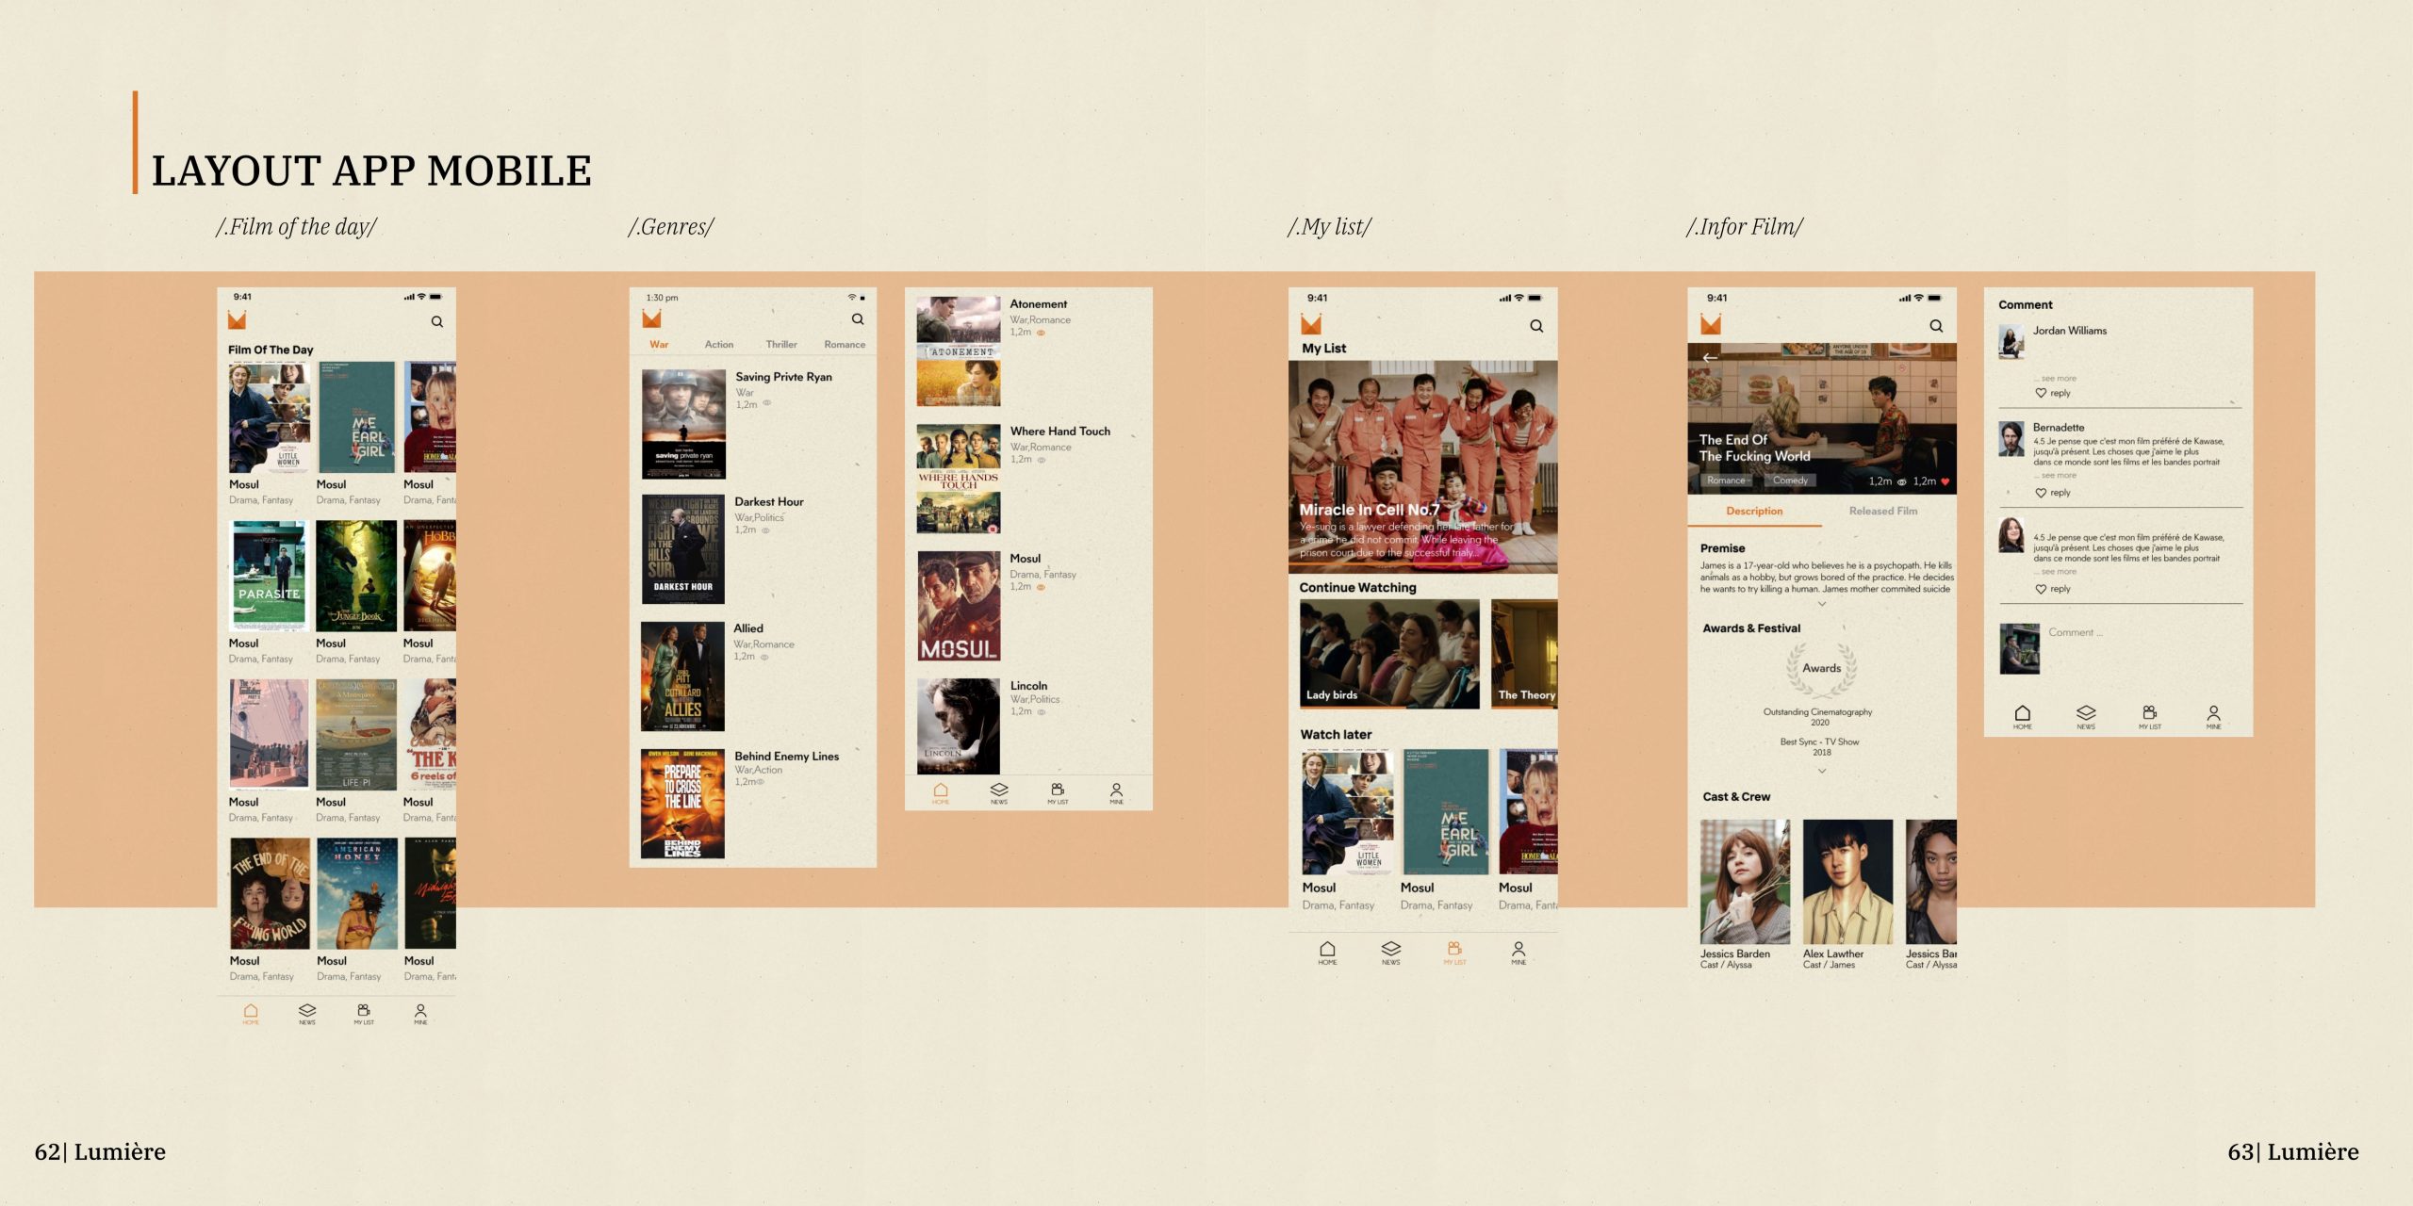Open Little Women poster in Watch later
The width and height of the screenshot is (2413, 1206).
(x=1348, y=812)
